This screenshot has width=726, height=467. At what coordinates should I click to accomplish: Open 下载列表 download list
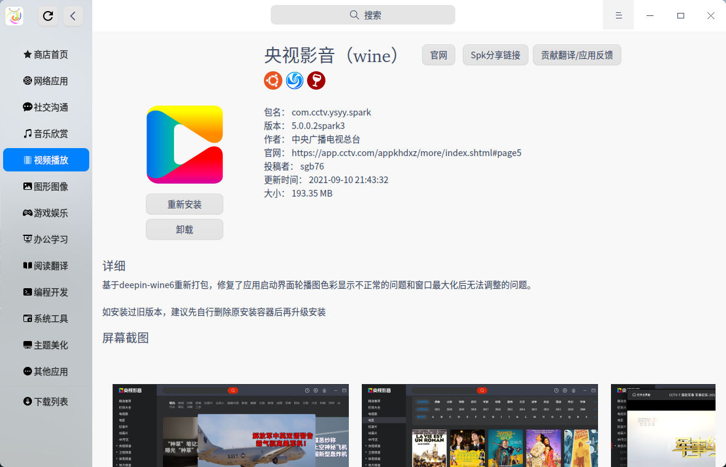click(46, 401)
